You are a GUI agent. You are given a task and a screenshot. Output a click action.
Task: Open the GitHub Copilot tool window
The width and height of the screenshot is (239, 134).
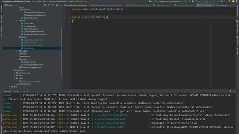(x=238, y=26)
